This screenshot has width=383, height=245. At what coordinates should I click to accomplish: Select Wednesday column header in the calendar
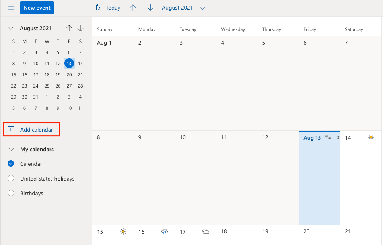[x=233, y=29]
